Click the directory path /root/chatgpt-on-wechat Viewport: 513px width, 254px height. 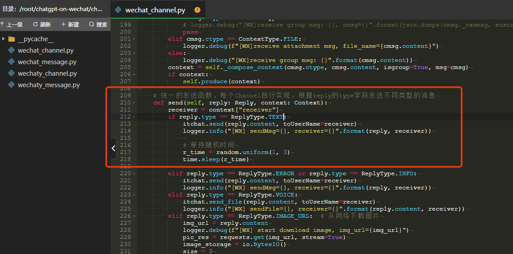tap(61, 9)
